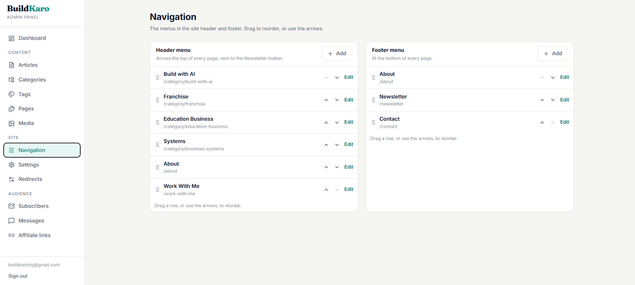Click the Messages speech bubble icon

tap(12, 221)
